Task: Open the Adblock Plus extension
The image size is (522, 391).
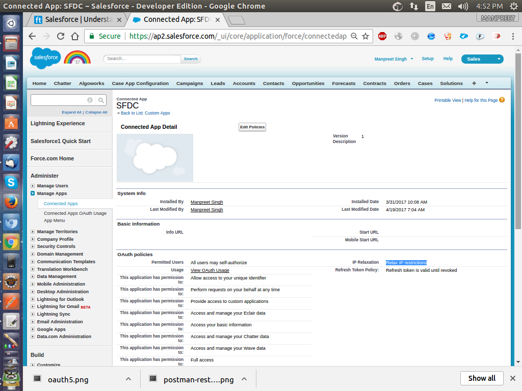Action: pyautogui.click(x=382, y=36)
